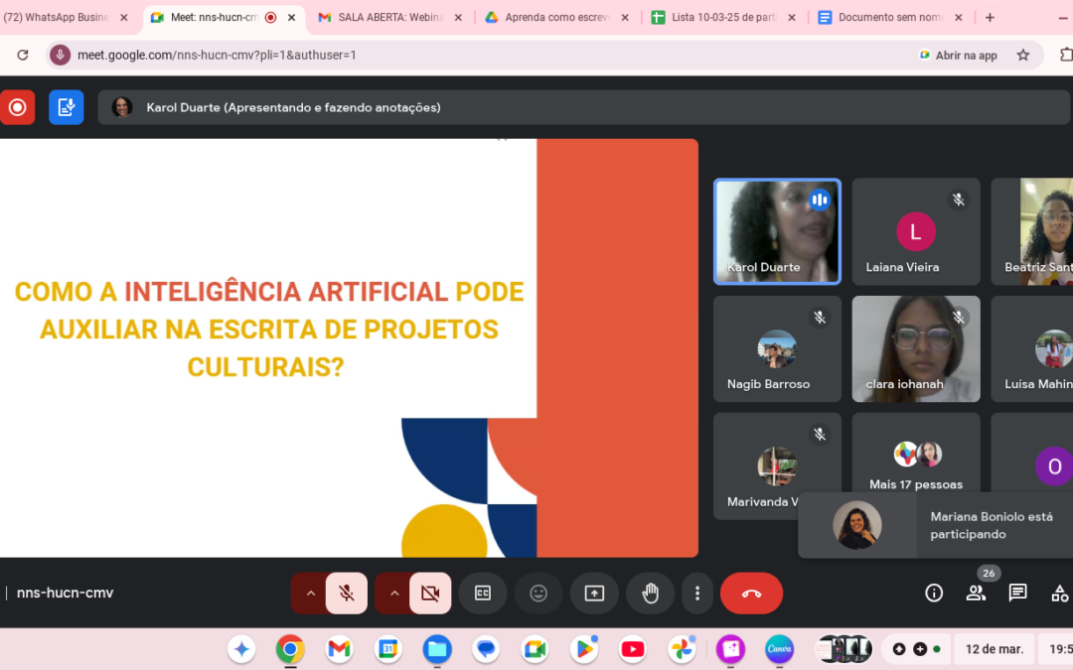Select Karol Duarte's video tile
The height and width of the screenshot is (670, 1073).
tap(777, 231)
